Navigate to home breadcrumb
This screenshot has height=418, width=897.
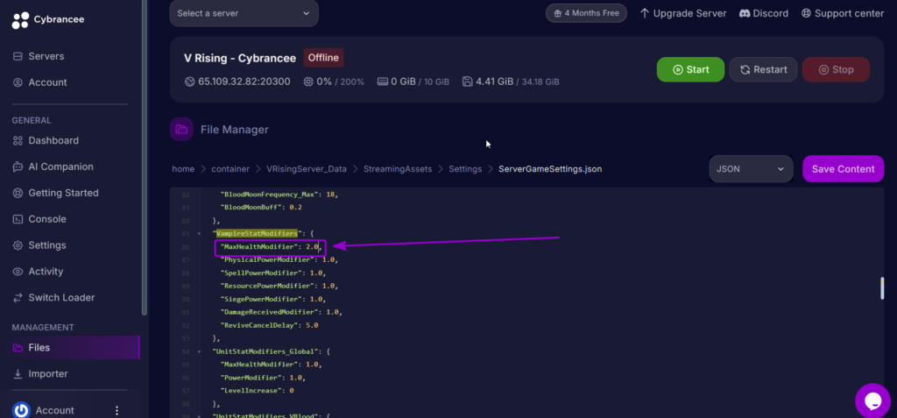(x=183, y=169)
